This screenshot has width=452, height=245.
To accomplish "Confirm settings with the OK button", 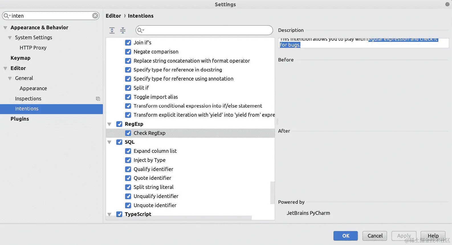I will tap(346, 236).
